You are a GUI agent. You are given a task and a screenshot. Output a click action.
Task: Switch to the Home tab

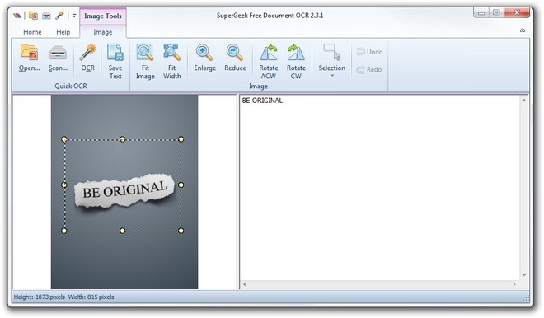32,32
